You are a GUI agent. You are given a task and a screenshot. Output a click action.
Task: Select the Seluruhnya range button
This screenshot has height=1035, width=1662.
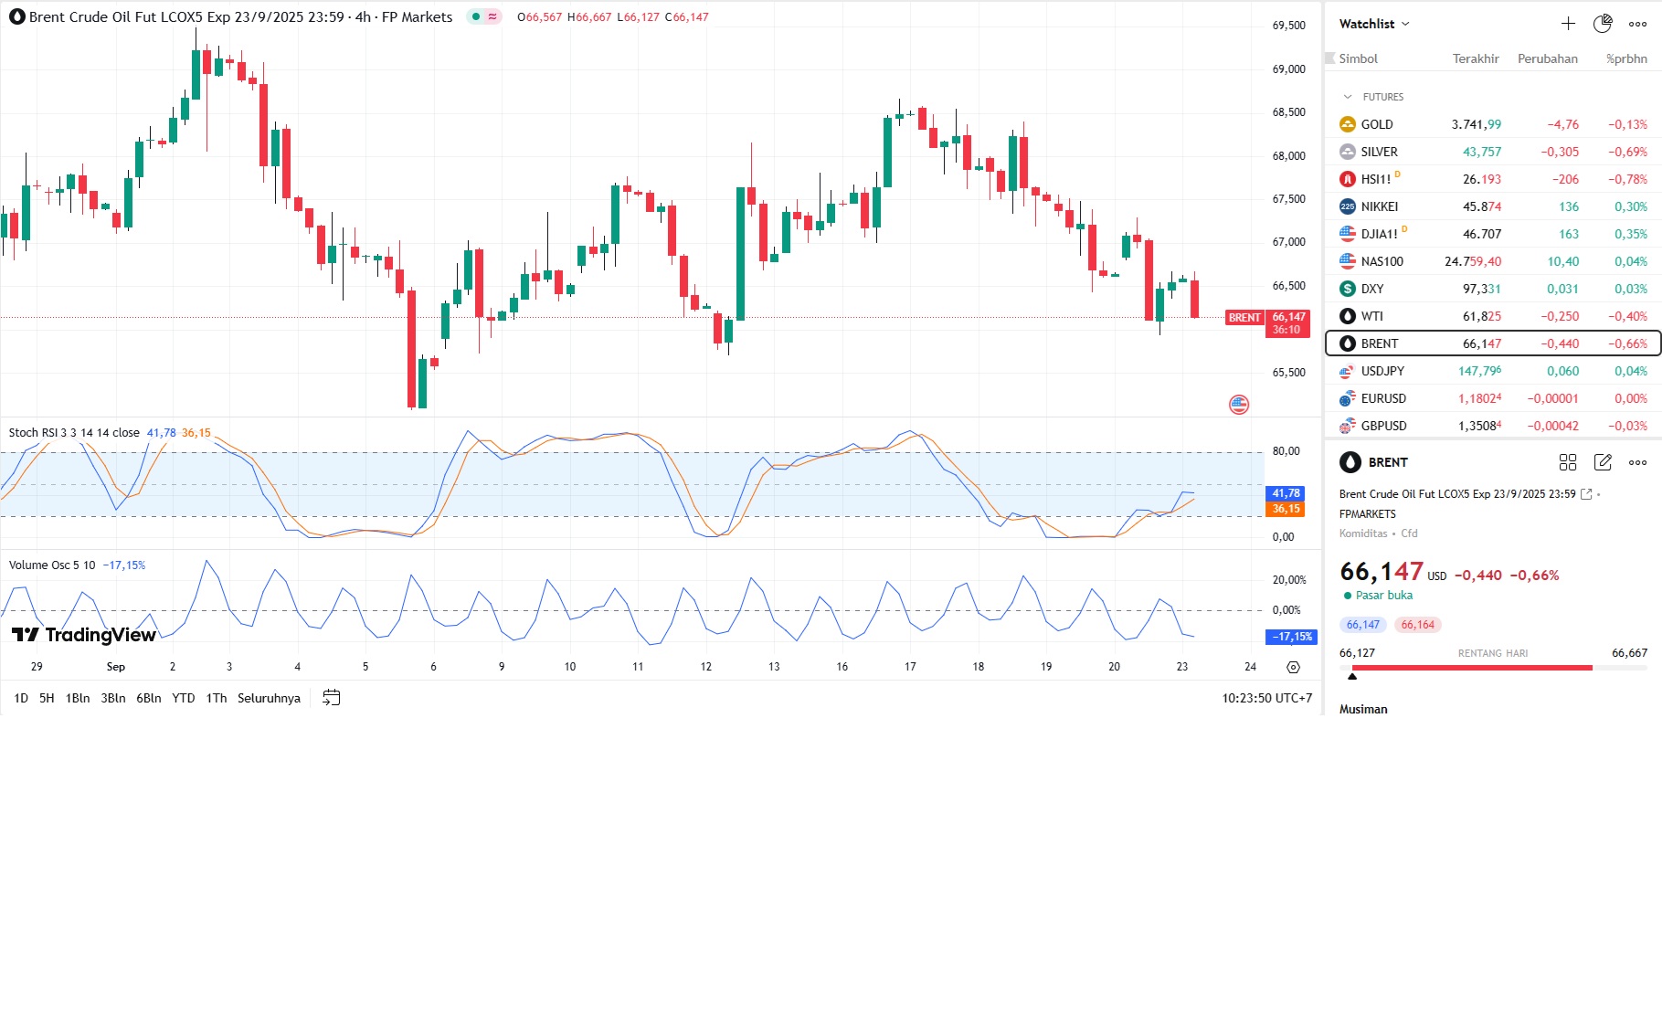(x=269, y=698)
